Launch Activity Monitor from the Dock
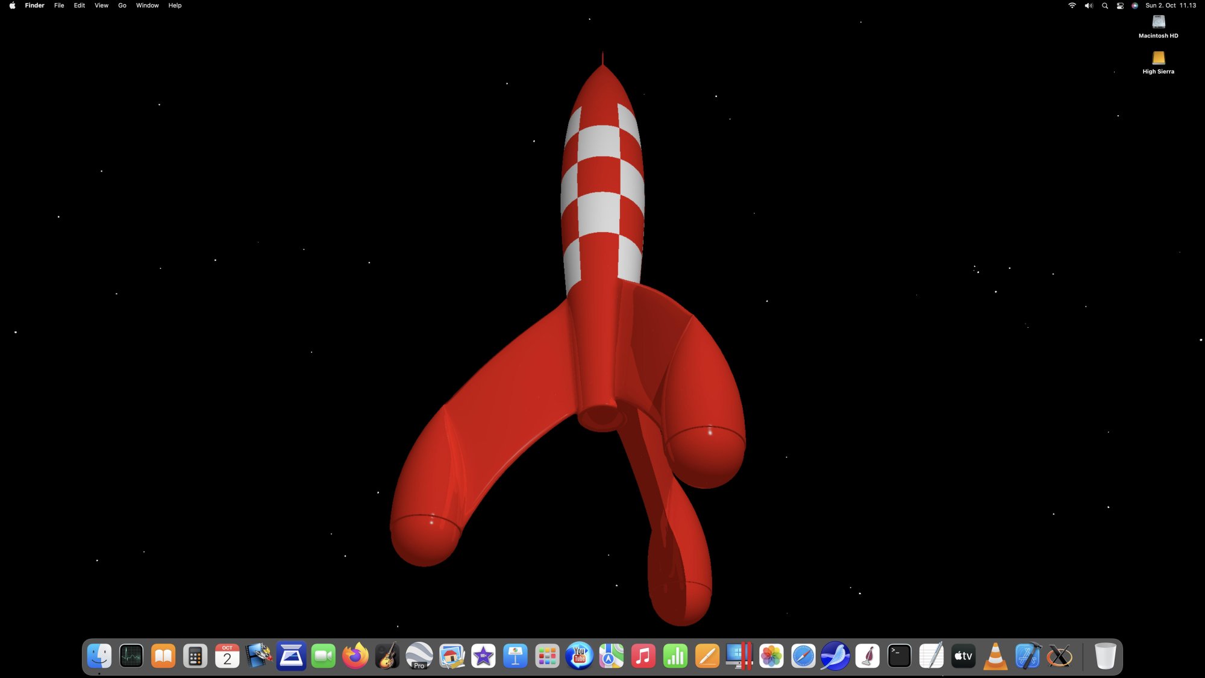 [x=131, y=656]
